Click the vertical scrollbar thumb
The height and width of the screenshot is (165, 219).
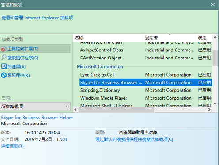click(x=215, y=58)
